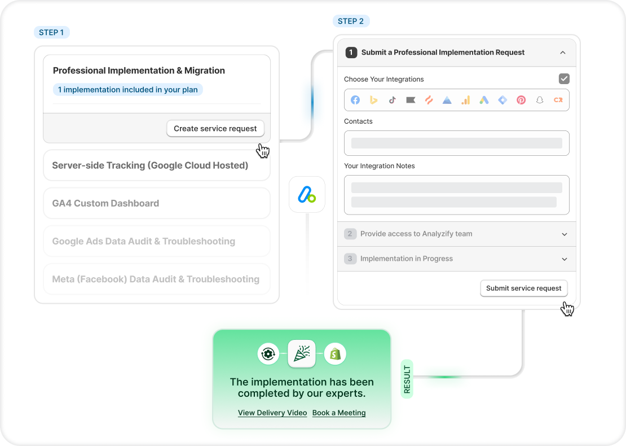The height and width of the screenshot is (446, 626).
Task: Collapse Submit a Professional Implementation Request section
Action: point(562,53)
